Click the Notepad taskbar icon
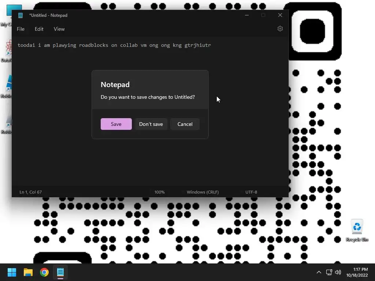 point(60,272)
